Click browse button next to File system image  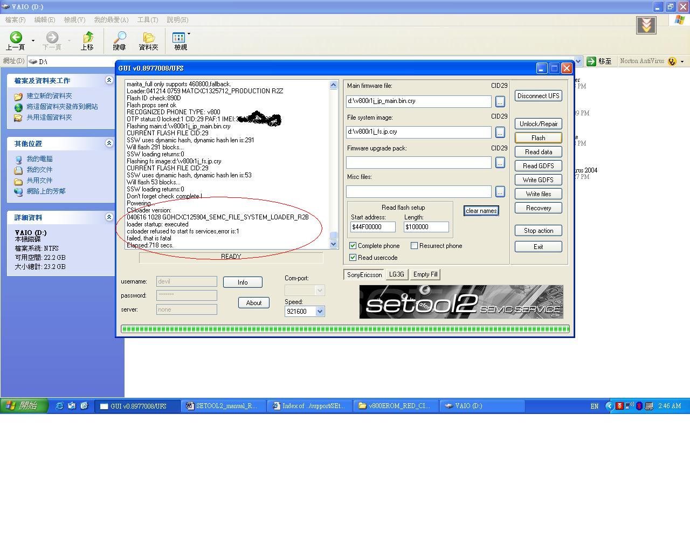click(x=500, y=132)
